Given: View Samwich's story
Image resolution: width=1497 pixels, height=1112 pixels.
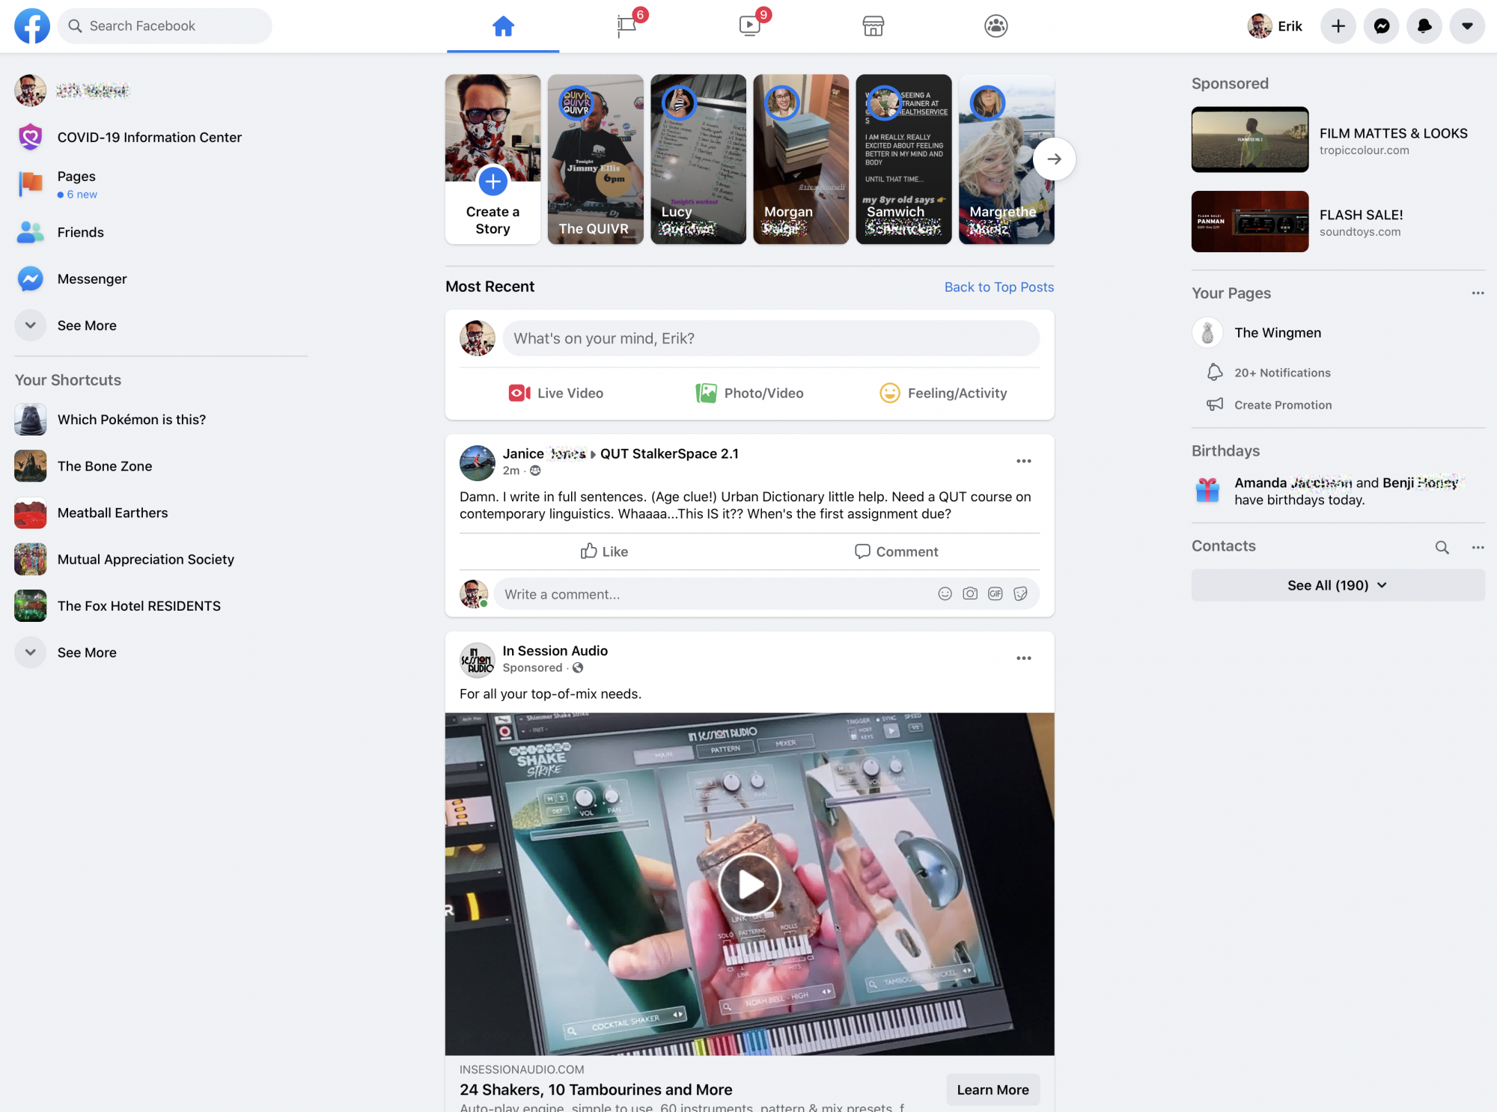Looking at the screenshot, I should pyautogui.click(x=903, y=159).
